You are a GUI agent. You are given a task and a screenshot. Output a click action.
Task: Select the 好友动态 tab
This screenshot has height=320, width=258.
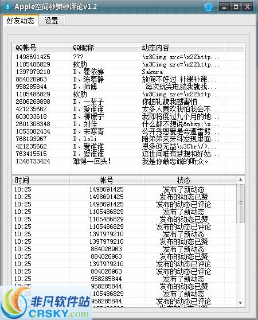point(21,21)
